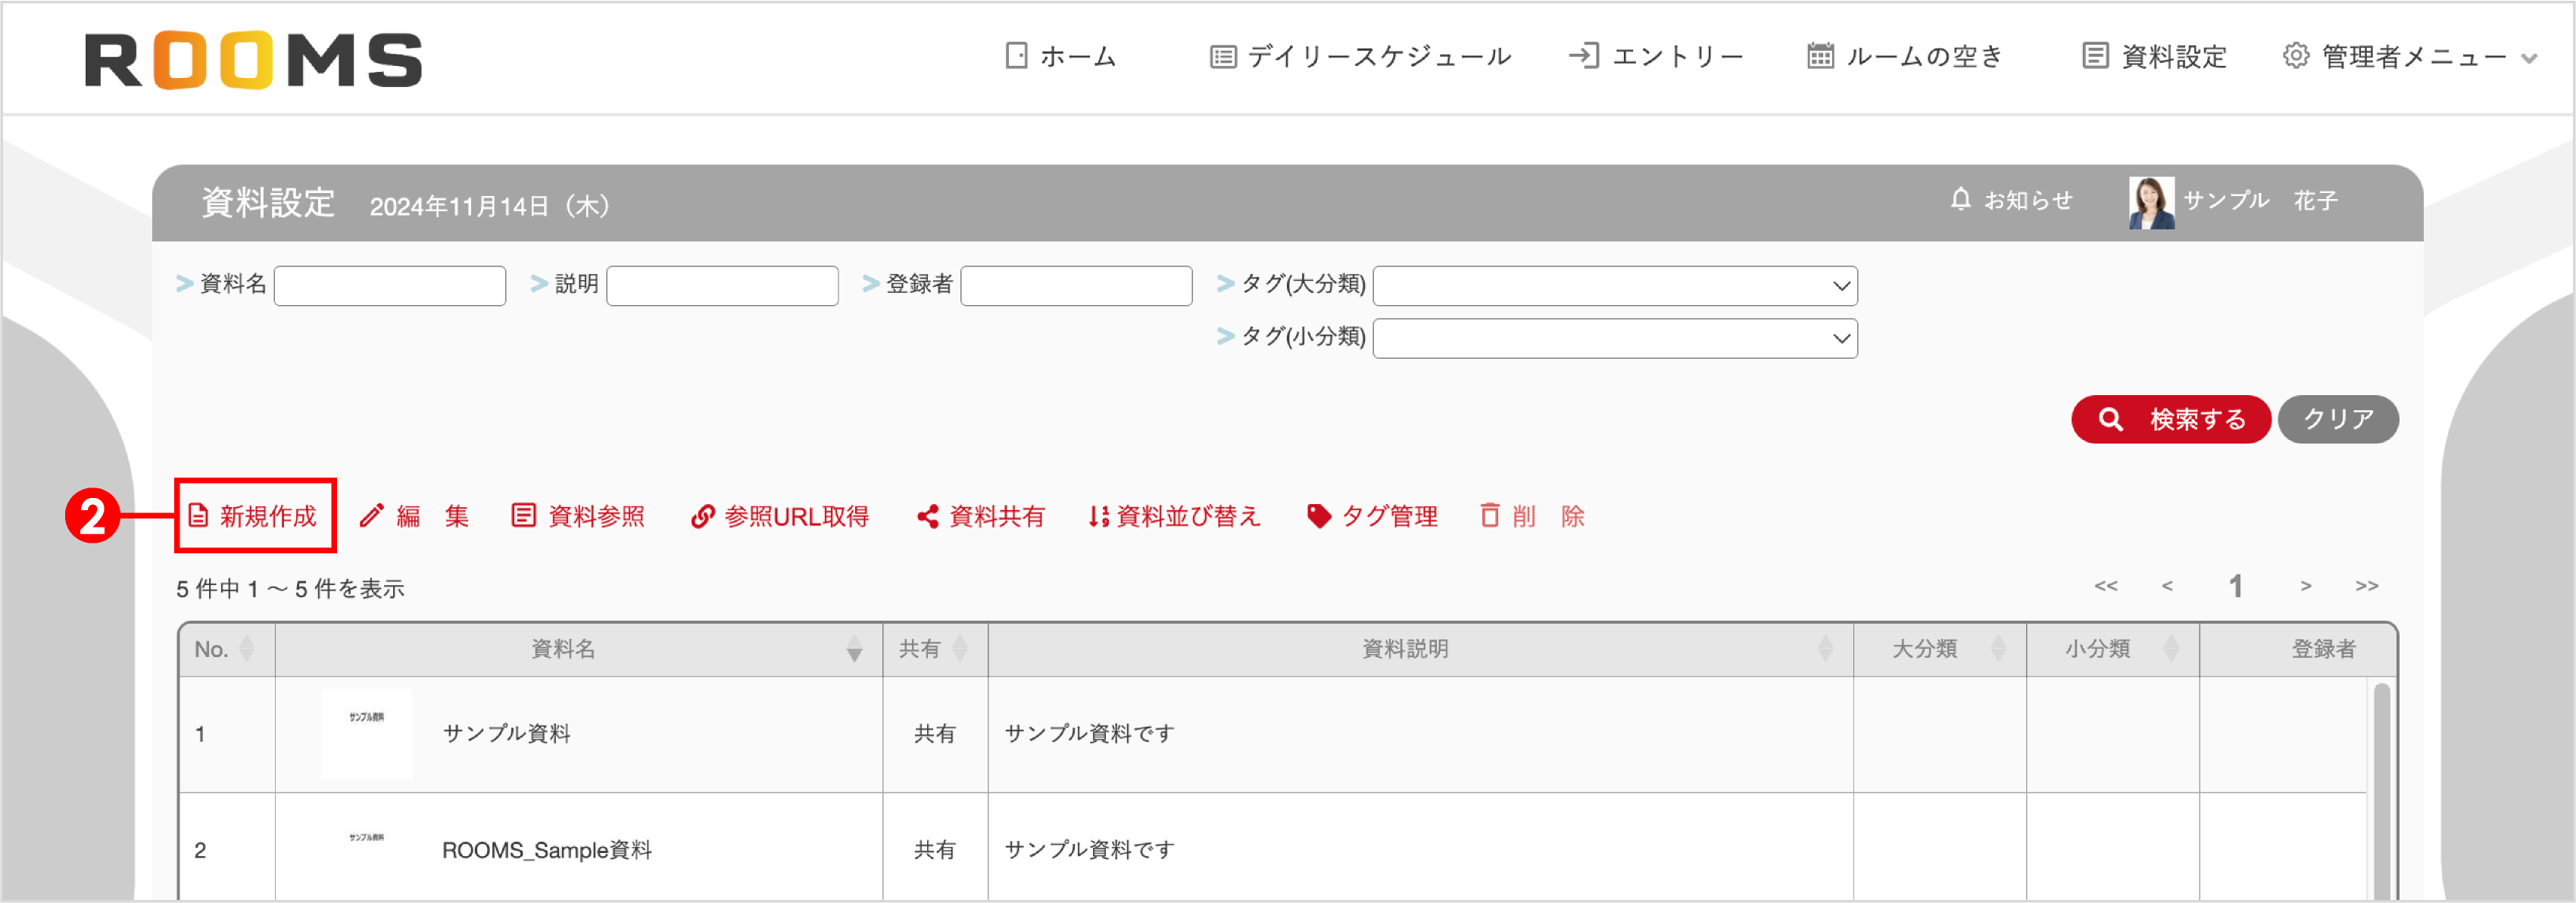Click the サンプル資料 thumbnail in row 1
The image size is (2576, 903).
pyautogui.click(x=366, y=733)
